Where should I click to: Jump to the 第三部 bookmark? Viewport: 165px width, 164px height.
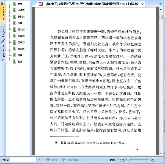[x=21, y=42]
